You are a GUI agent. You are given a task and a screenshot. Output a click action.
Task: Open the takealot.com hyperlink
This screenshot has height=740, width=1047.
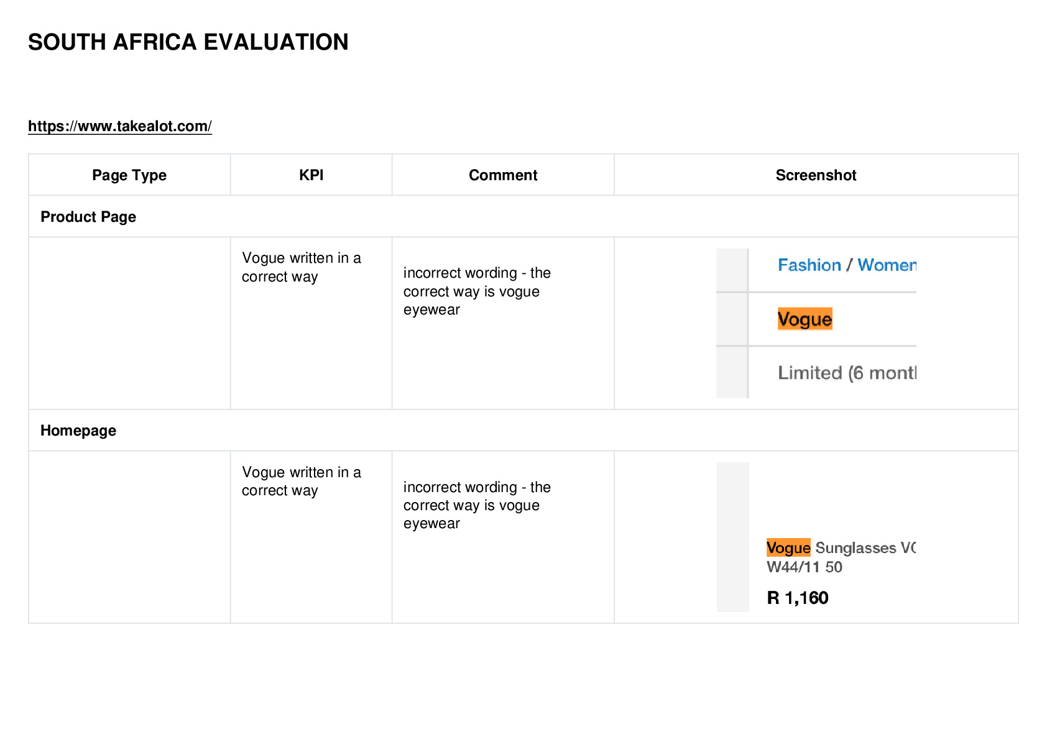[x=120, y=126]
